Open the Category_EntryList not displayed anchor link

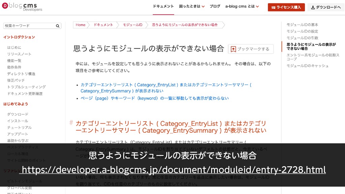coord(166,88)
